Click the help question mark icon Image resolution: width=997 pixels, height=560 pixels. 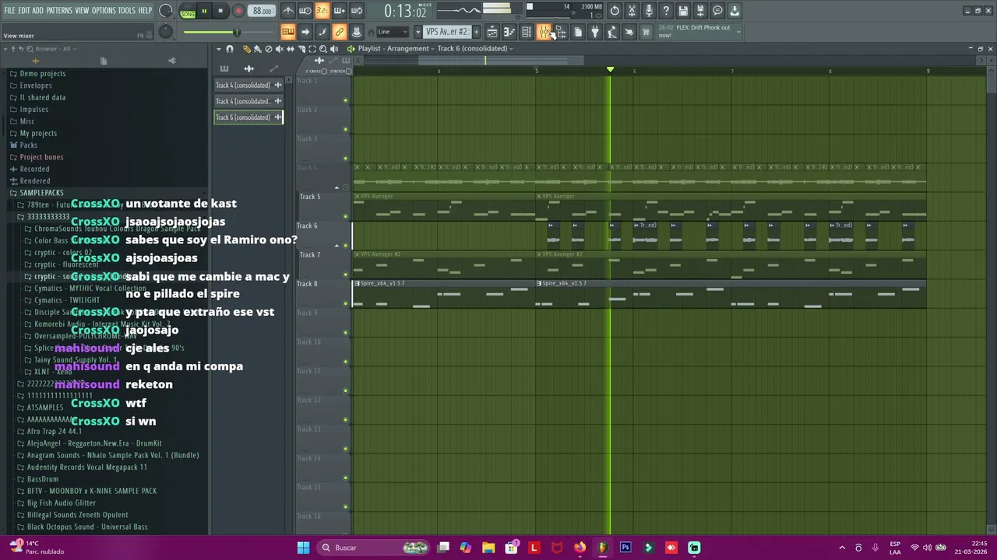[x=666, y=11]
